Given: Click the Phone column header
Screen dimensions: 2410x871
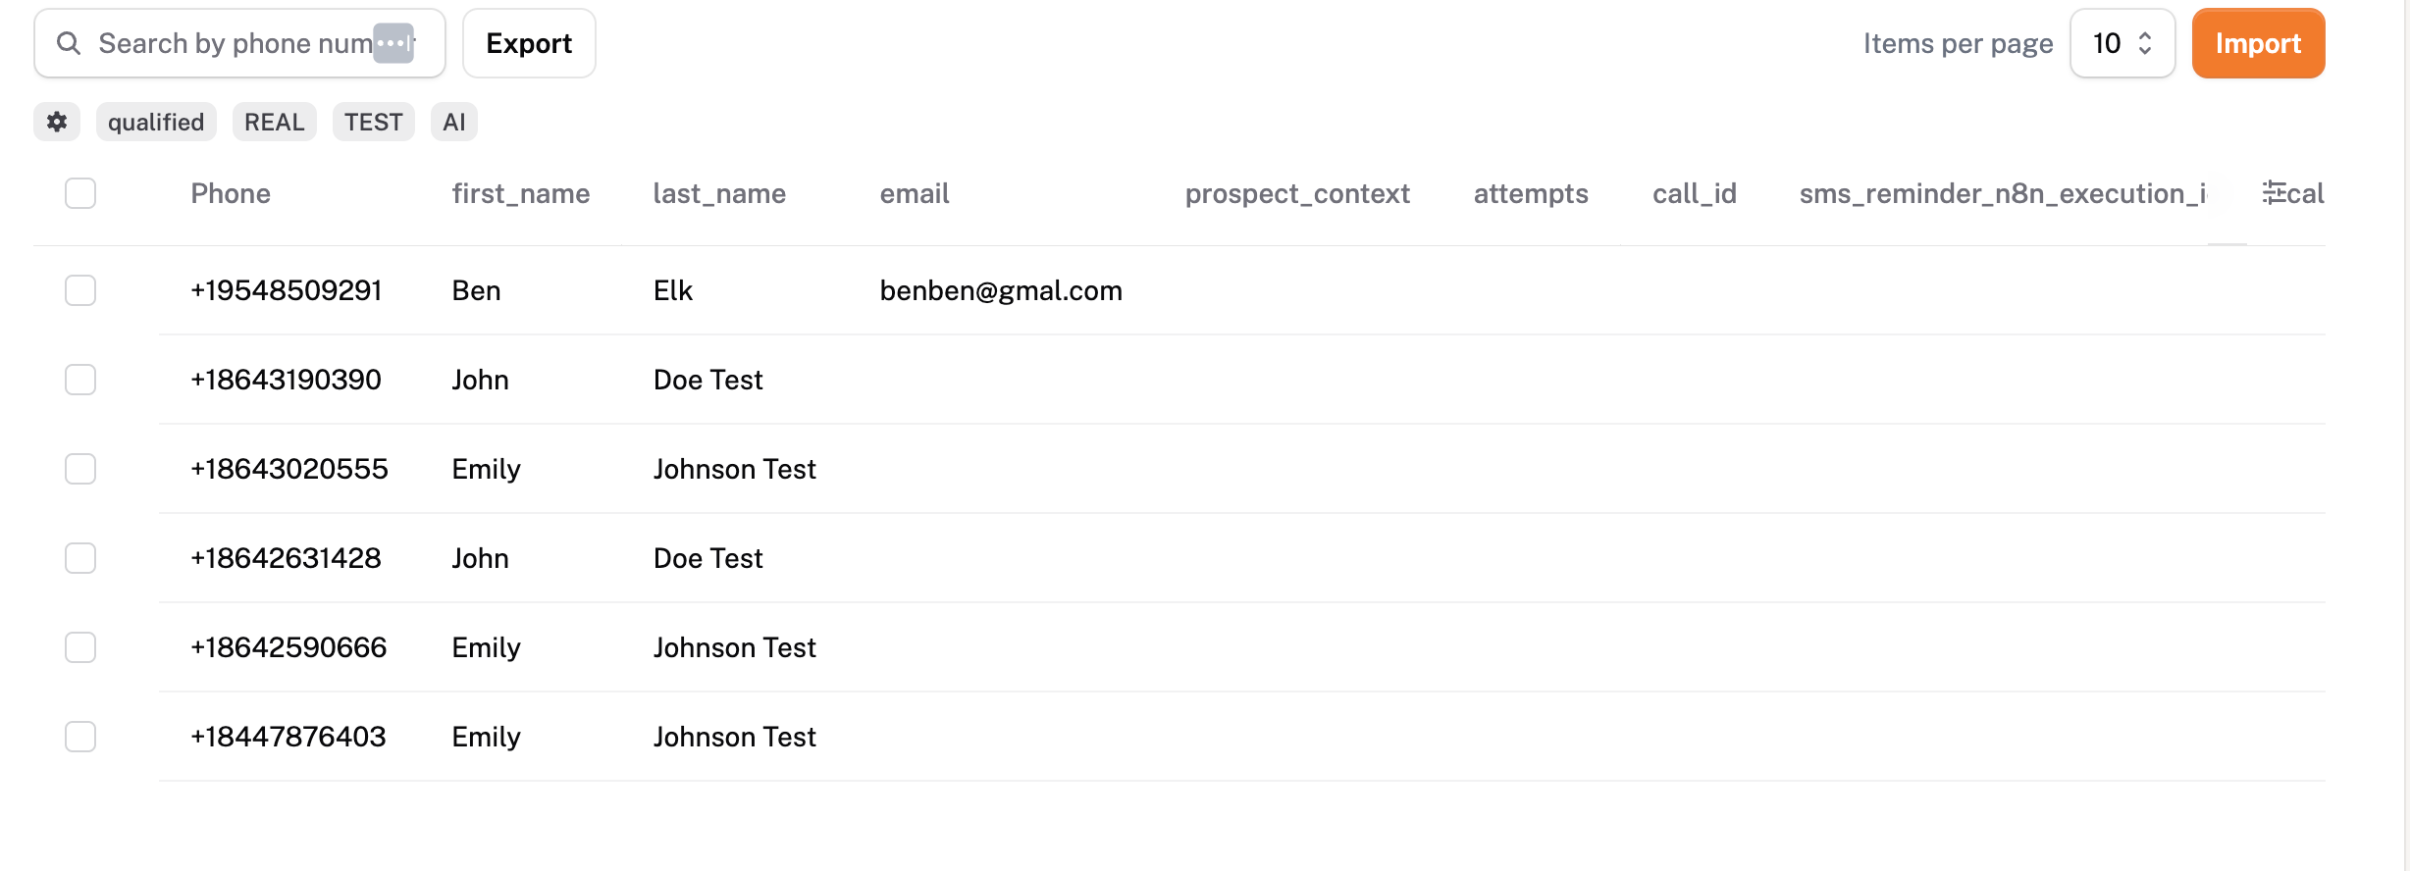Looking at the screenshot, I should (x=231, y=193).
